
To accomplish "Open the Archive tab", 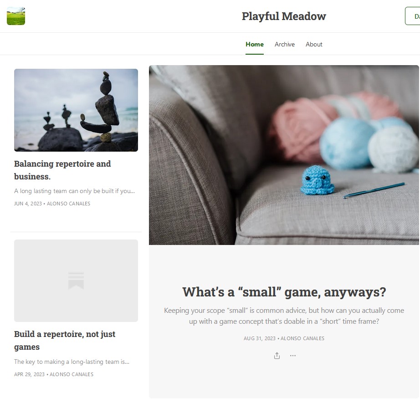I will 284,44.
